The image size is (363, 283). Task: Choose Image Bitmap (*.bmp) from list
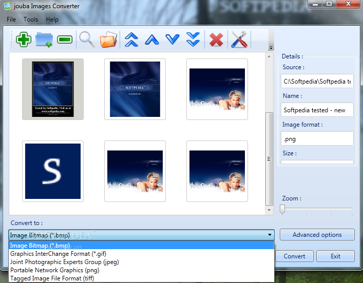coord(141,245)
